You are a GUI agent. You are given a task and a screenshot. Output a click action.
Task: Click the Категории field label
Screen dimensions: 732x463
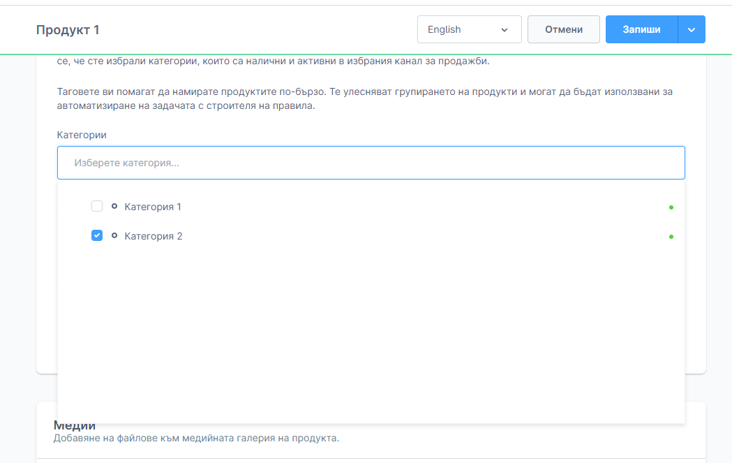[82, 135]
